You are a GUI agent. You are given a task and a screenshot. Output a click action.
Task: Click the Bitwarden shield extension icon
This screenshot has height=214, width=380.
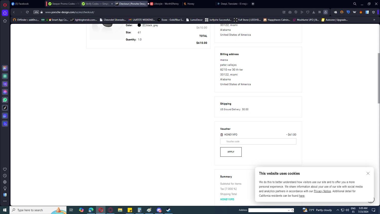pyautogui.click(x=348, y=12)
